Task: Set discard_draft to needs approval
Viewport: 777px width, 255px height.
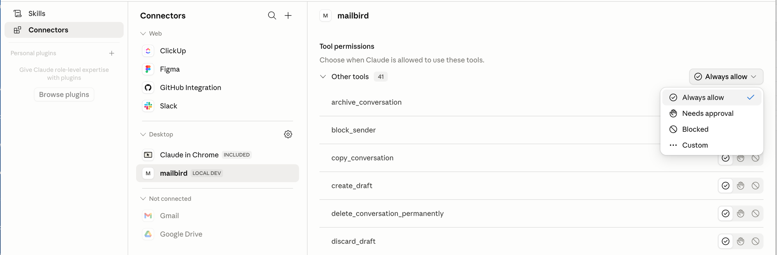Action: tap(740, 241)
